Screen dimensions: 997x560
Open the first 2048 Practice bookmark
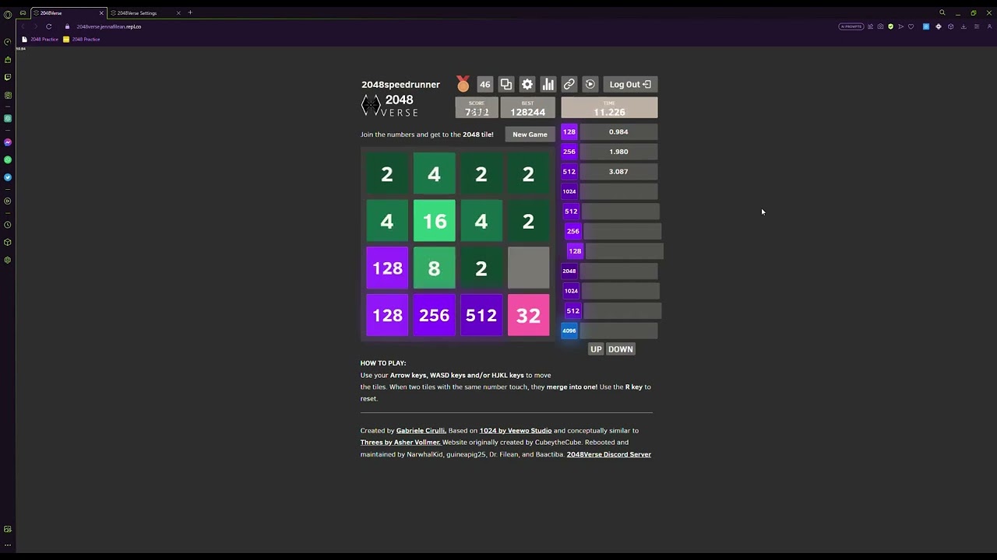(41, 39)
